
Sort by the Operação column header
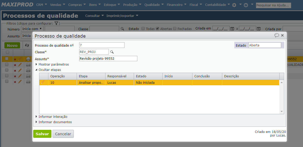pyautogui.click(x=63, y=76)
